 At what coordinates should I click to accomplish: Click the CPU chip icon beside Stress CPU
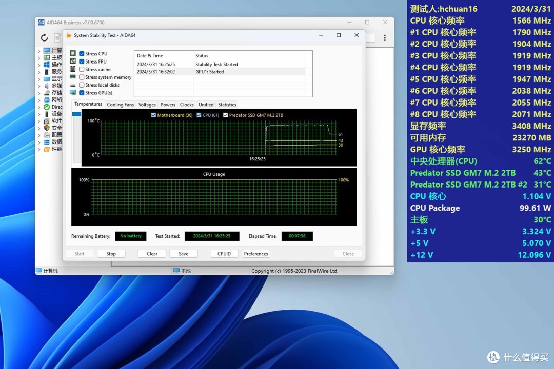pos(73,53)
